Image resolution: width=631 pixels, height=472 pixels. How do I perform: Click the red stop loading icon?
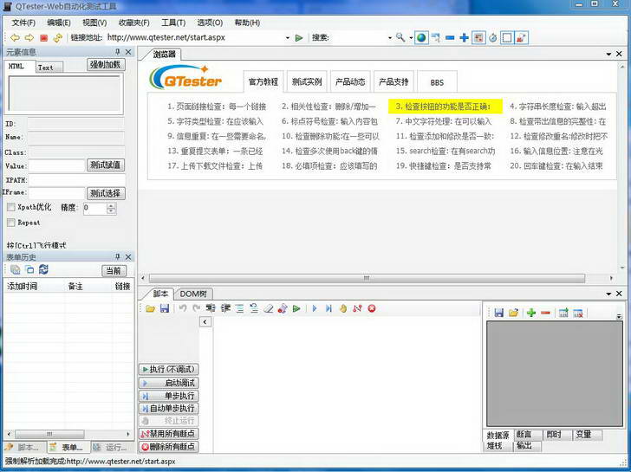click(43, 37)
